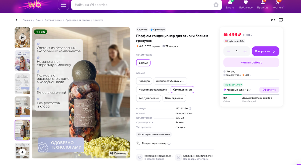Viewport: 301px width, 165px height.
Task: Click Клуб: ещё -5% discount label
Action: pyautogui.click(x=234, y=41)
